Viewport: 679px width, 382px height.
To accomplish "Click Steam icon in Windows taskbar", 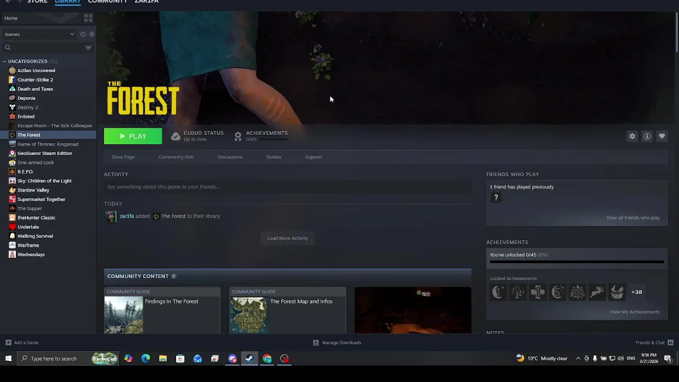I will pos(250,359).
